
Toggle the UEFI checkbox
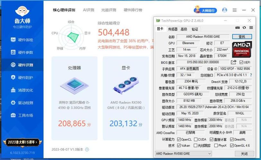point(241,62)
